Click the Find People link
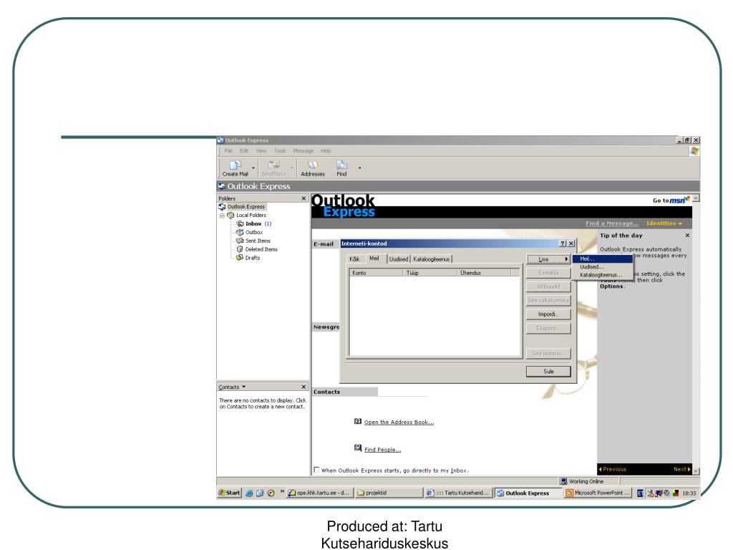Screen dimensions: 733x550 click(382, 450)
